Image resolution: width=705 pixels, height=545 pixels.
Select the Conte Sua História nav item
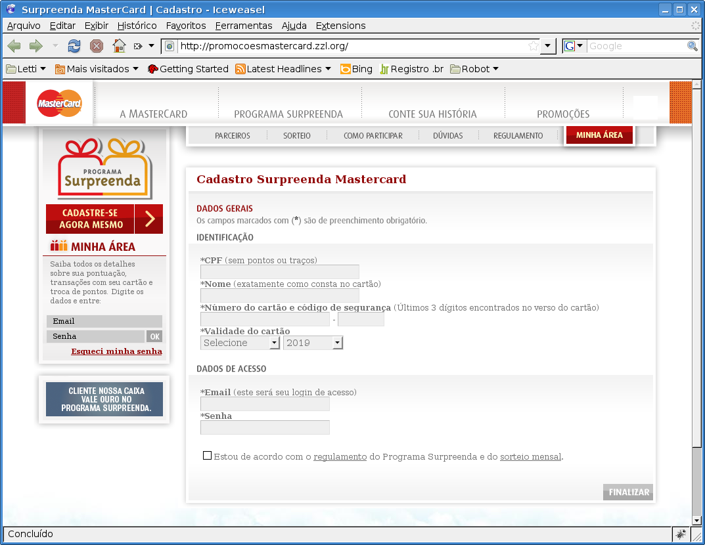click(x=432, y=114)
